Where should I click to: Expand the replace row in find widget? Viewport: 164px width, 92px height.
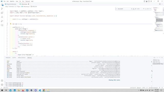[x=117, y=9]
